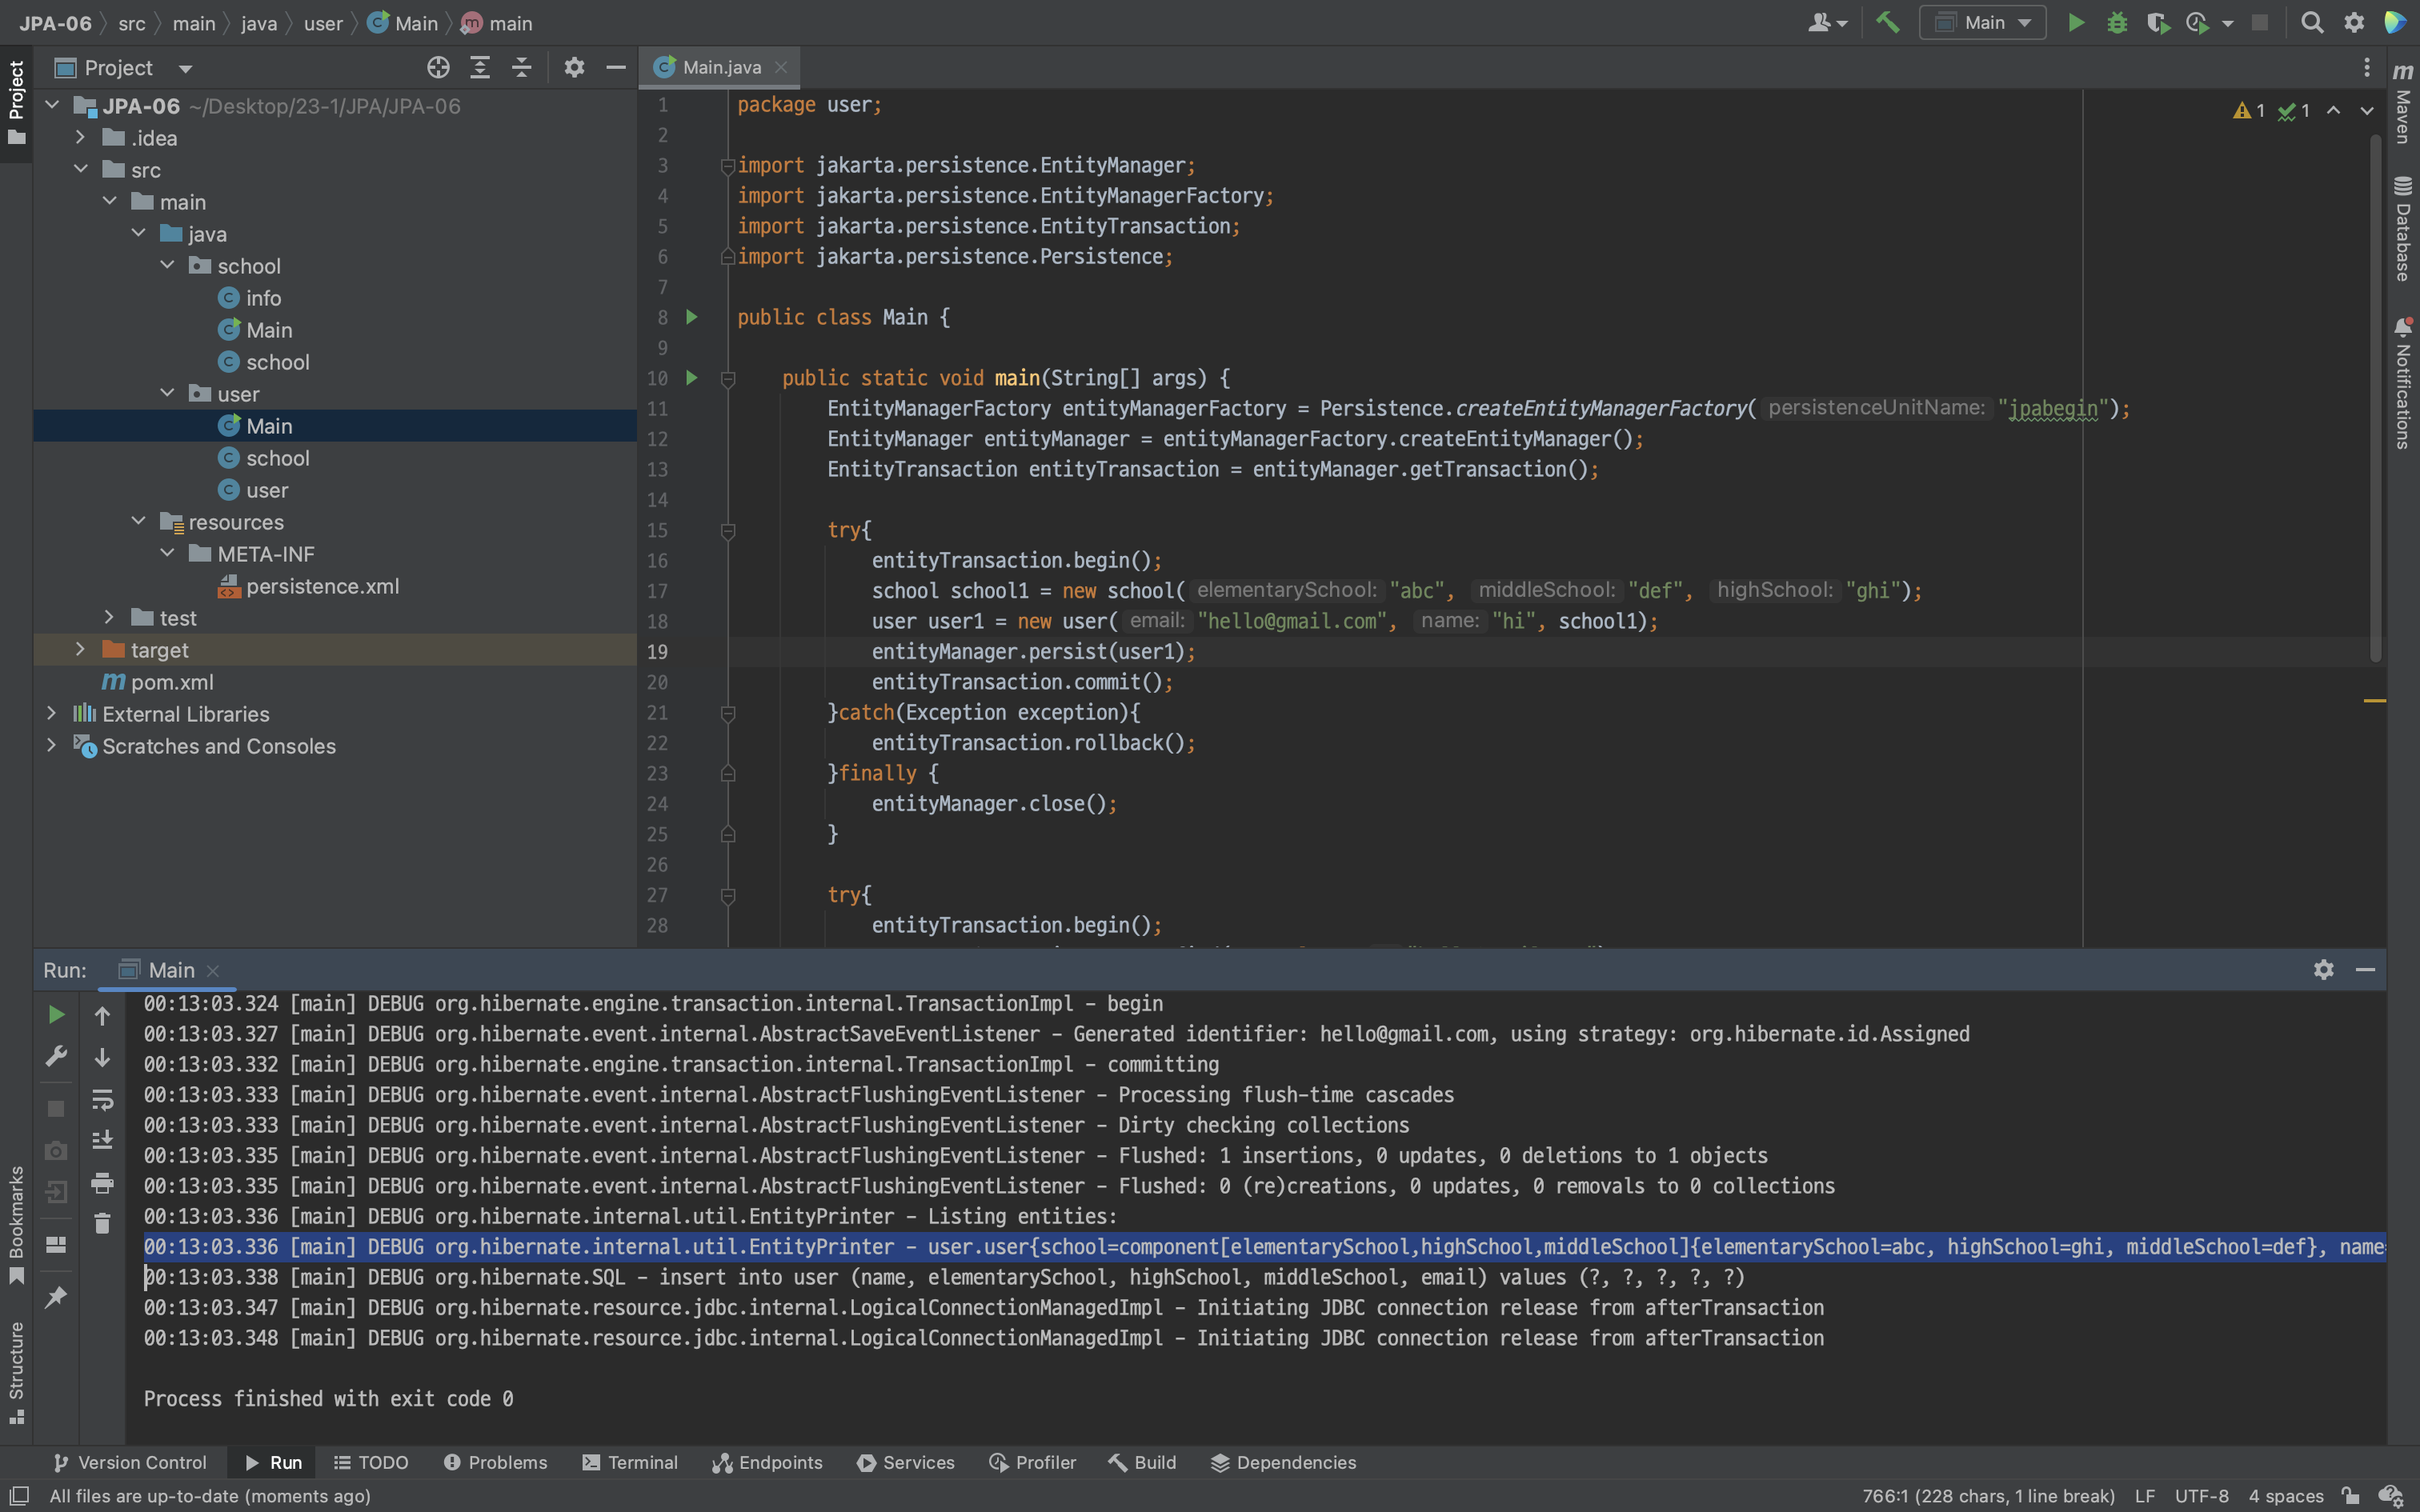The image size is (2420, 1512).
Task: Collapse the school package node
Action: [x=167, y=266]
